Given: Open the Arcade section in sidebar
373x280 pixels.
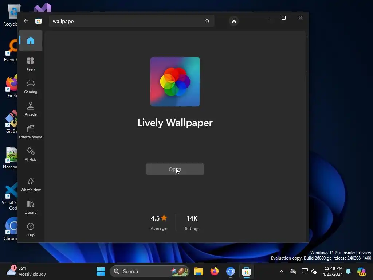Looking at the screenshot, I should [31, 109].
